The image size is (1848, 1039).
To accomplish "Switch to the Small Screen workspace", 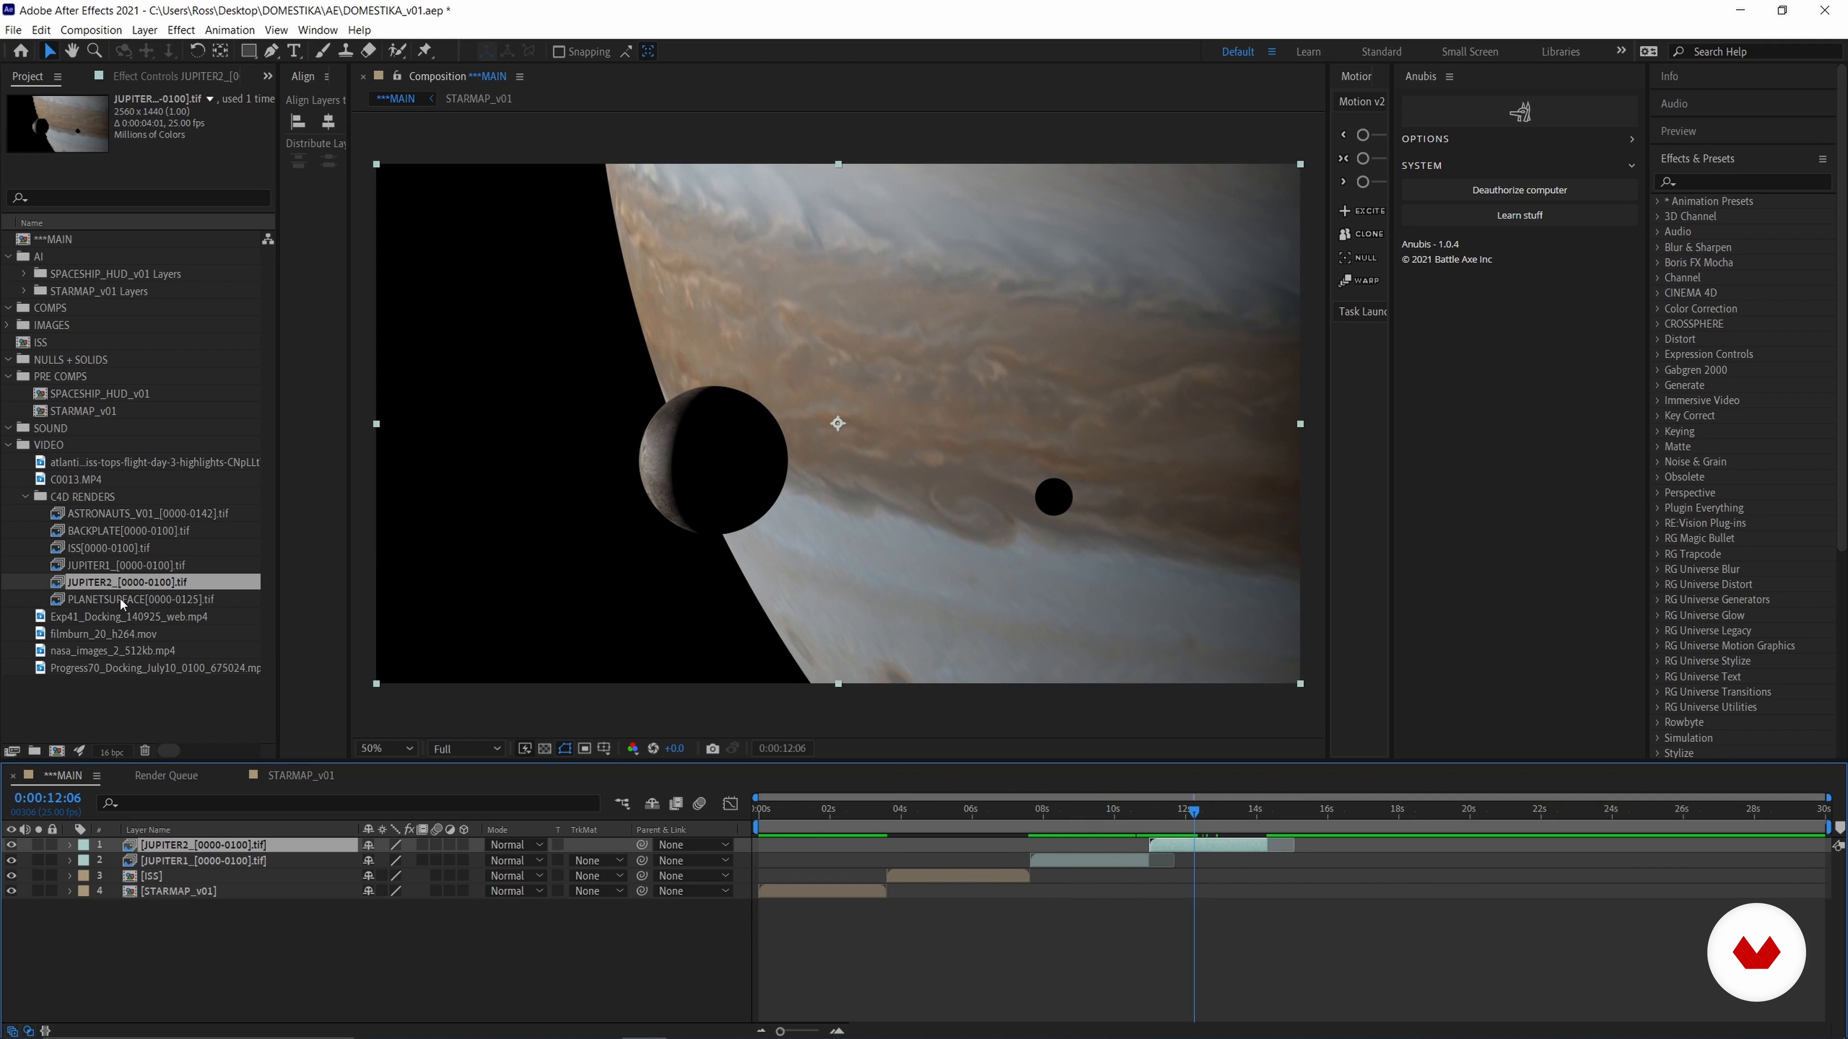I will [x=1469, y=51].
